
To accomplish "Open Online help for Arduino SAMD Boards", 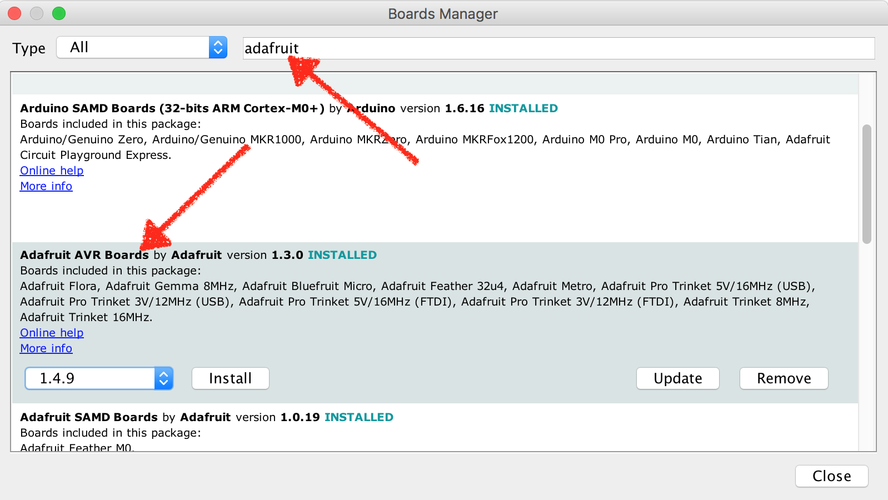I will coord(52,171).
